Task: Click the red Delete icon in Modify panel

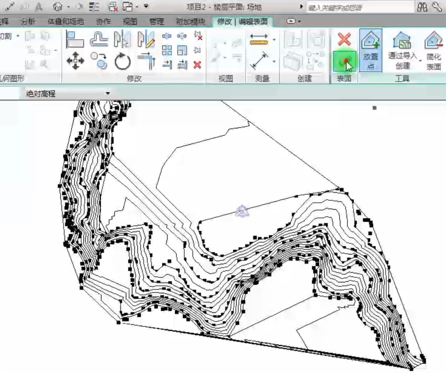Action: [197, 65]
